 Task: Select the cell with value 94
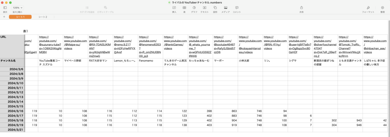pos(276,111)
